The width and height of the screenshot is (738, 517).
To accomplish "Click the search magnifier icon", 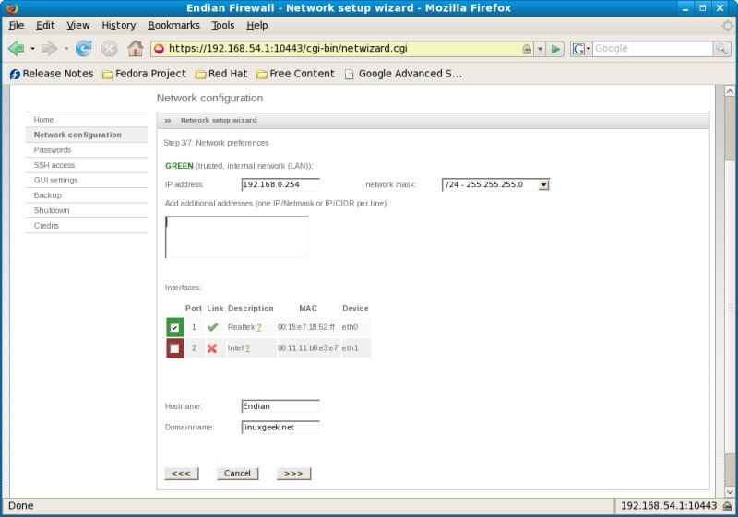I will [721, 49].
